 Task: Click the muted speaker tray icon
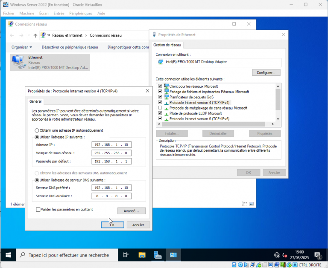click(x=285, y=255)
